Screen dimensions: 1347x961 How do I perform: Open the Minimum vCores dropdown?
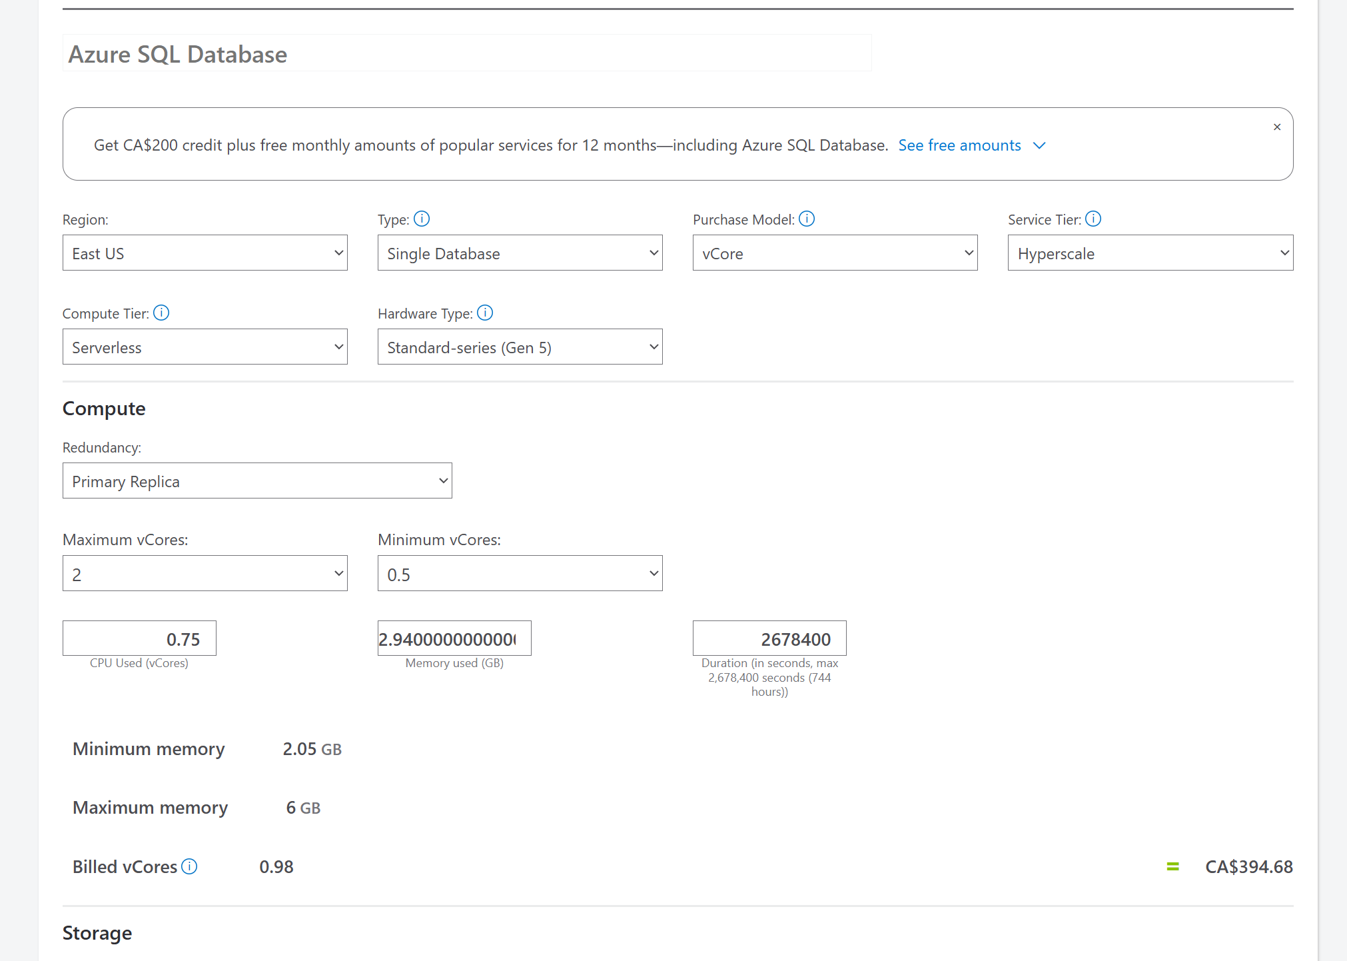coord(520,573)
